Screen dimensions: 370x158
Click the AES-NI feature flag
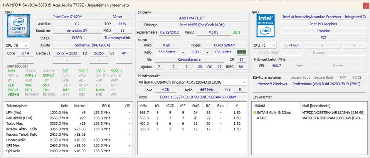pos(13,94)
